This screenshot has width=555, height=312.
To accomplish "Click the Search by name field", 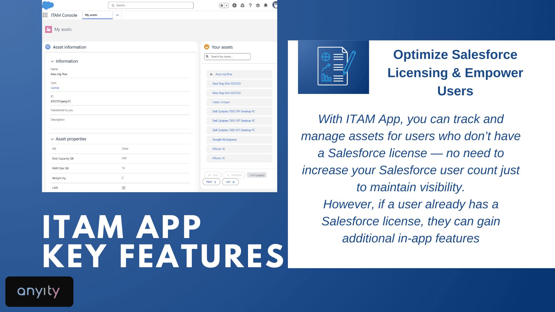I will tap(227, 57).
